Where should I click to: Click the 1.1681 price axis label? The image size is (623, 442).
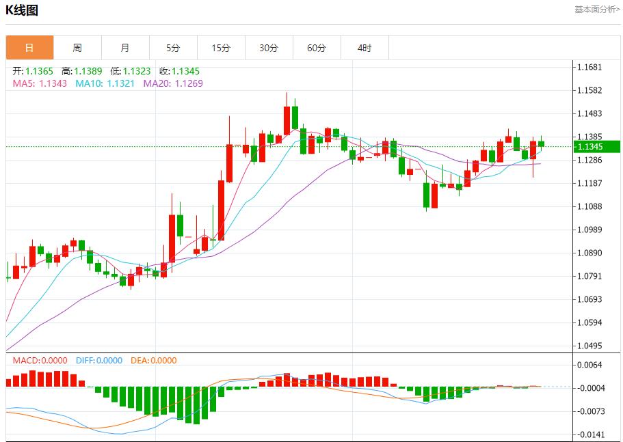tap(589, 67)
